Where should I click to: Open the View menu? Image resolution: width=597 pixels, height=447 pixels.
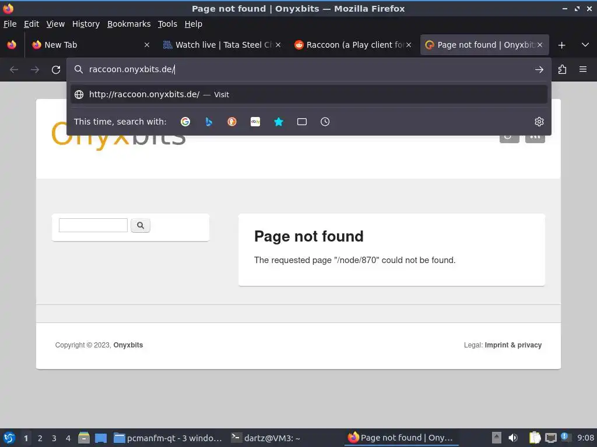55,24
